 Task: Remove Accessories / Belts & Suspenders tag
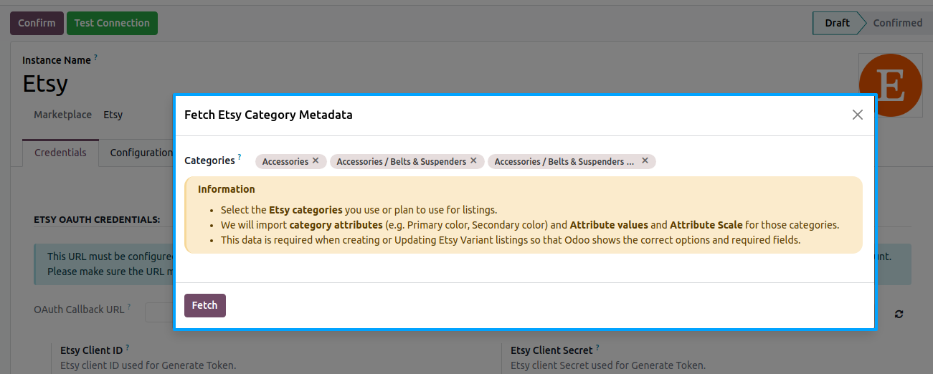tap(473, 161)
